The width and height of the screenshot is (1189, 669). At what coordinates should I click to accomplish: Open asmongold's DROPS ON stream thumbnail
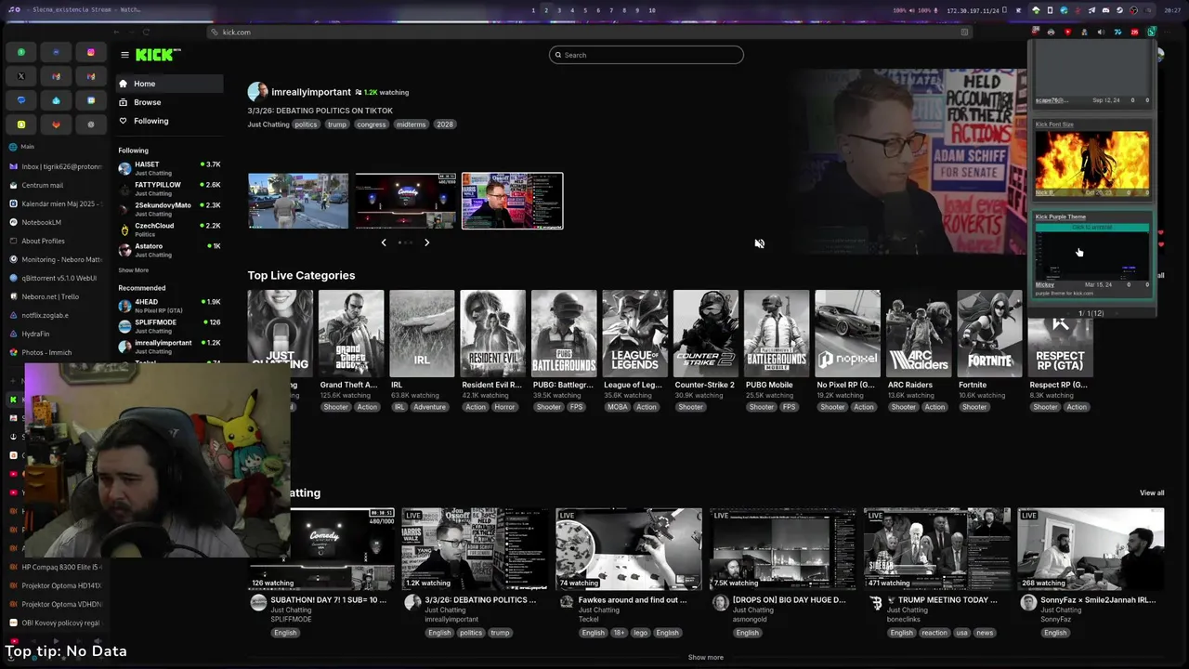click(x=783, y=549)
